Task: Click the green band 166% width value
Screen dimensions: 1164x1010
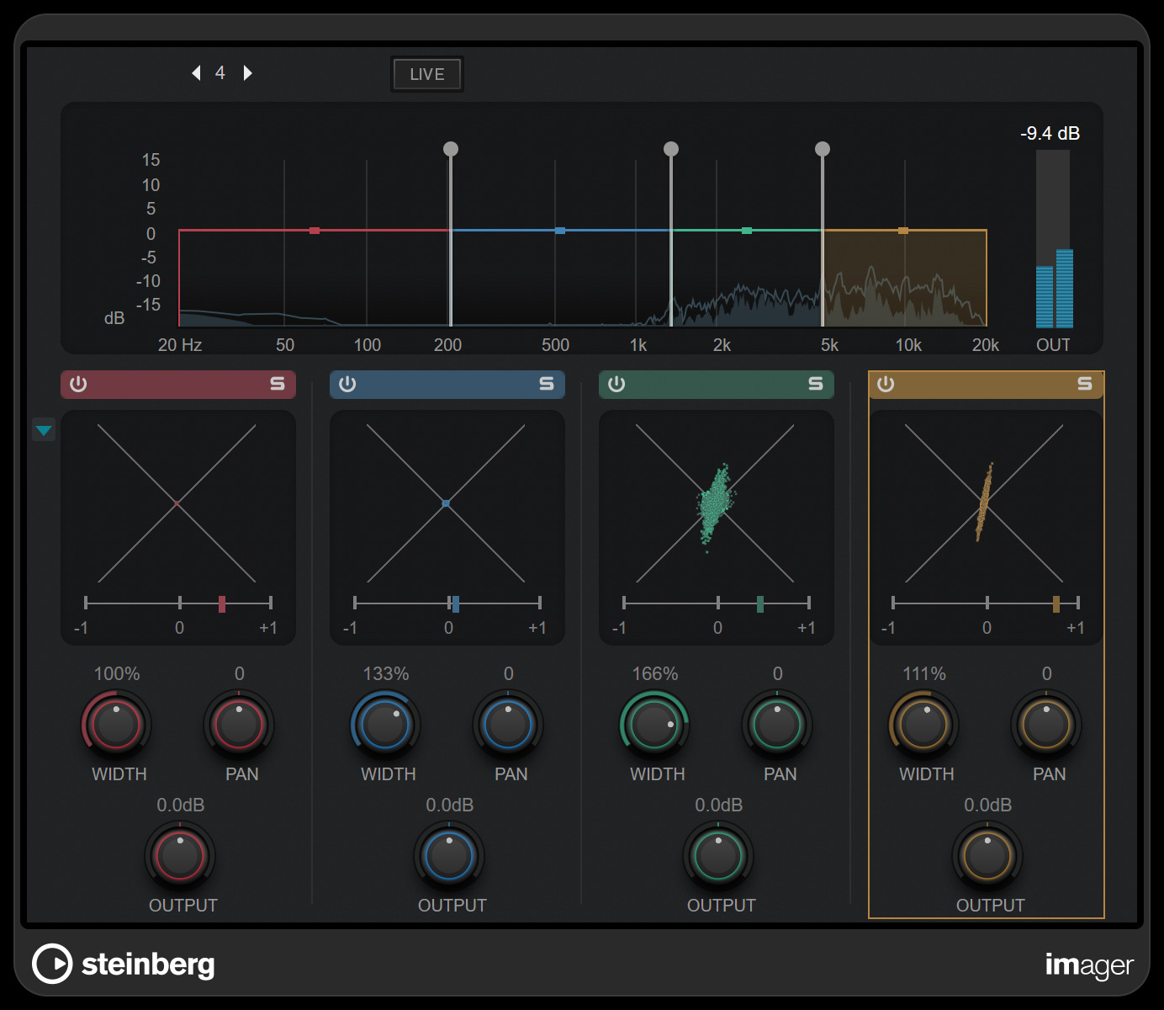Action: pos(655,674)
